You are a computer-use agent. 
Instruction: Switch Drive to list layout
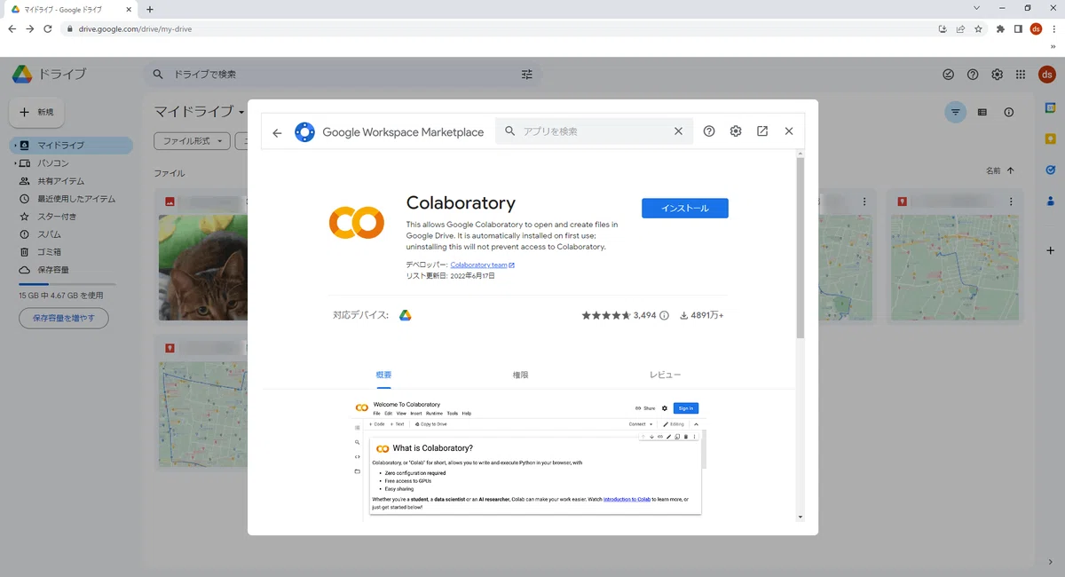tap(982, 113)
